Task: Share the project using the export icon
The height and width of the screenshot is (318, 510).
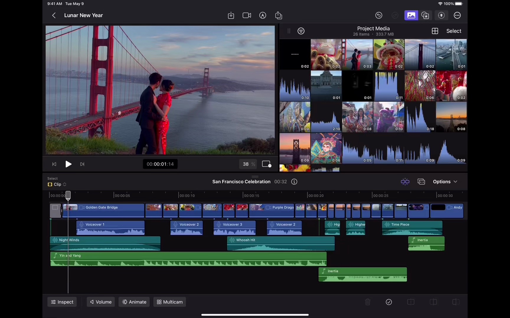Action: point(278,15)
